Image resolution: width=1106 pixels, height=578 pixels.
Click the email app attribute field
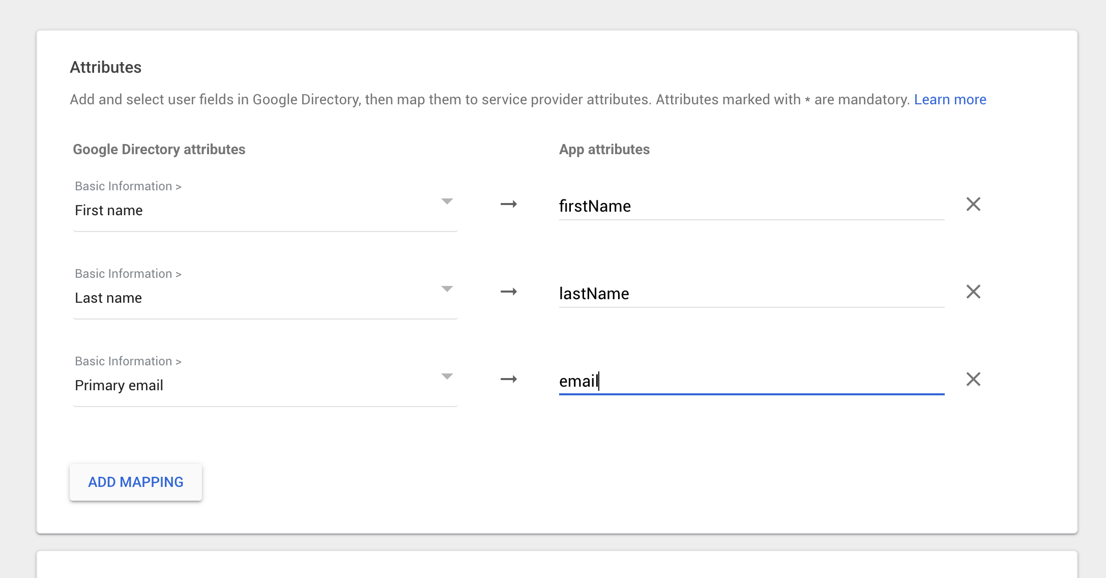tap(751, 382)
